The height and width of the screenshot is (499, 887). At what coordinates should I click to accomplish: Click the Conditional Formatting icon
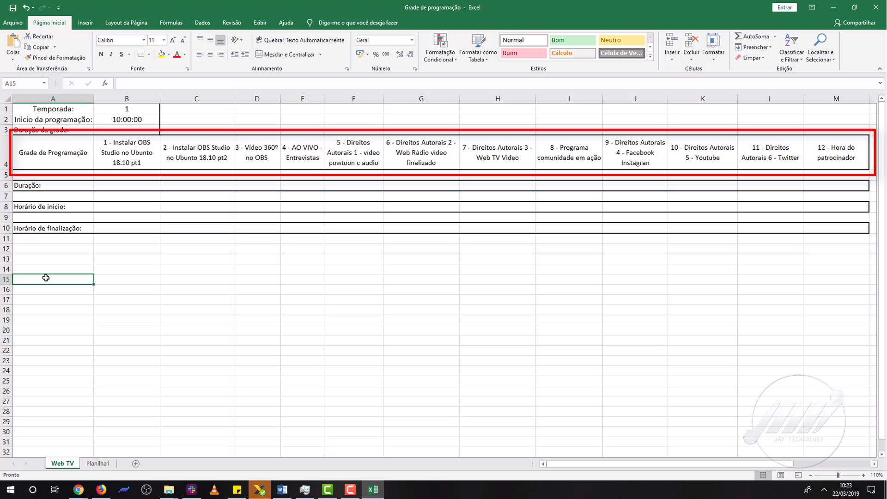click(440, 41)
